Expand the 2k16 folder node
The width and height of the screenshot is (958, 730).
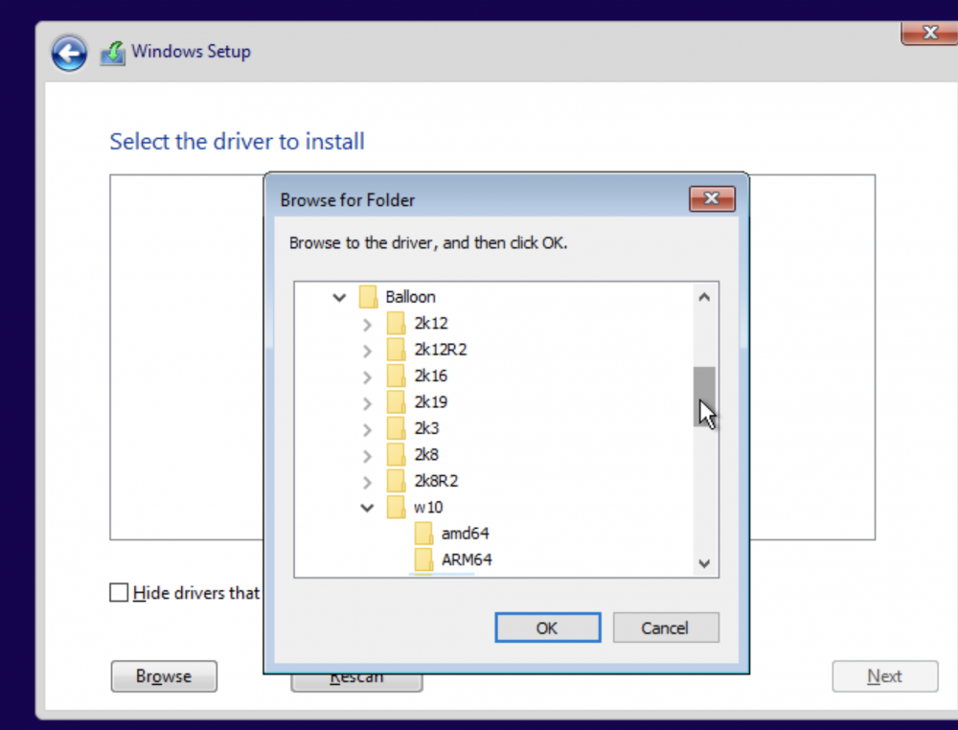(367, 376)
